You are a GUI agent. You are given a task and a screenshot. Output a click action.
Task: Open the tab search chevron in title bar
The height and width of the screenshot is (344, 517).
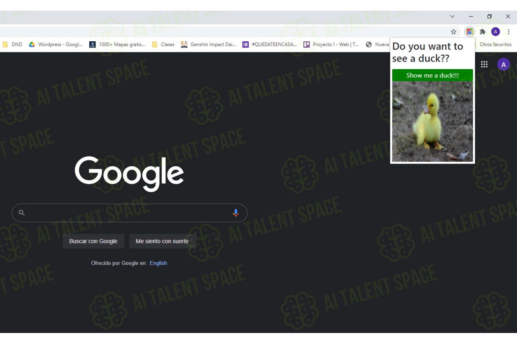point(452,16)
